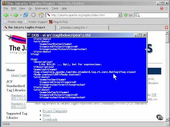Open the Standard-1.1 sidebar link
This screenshot has width=170, height=127.
pyautogui.click(x=18, y=104)
